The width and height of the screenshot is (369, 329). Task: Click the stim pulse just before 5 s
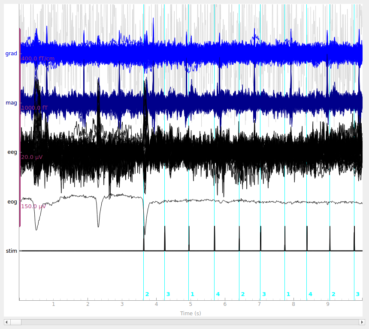coord(189,239)
